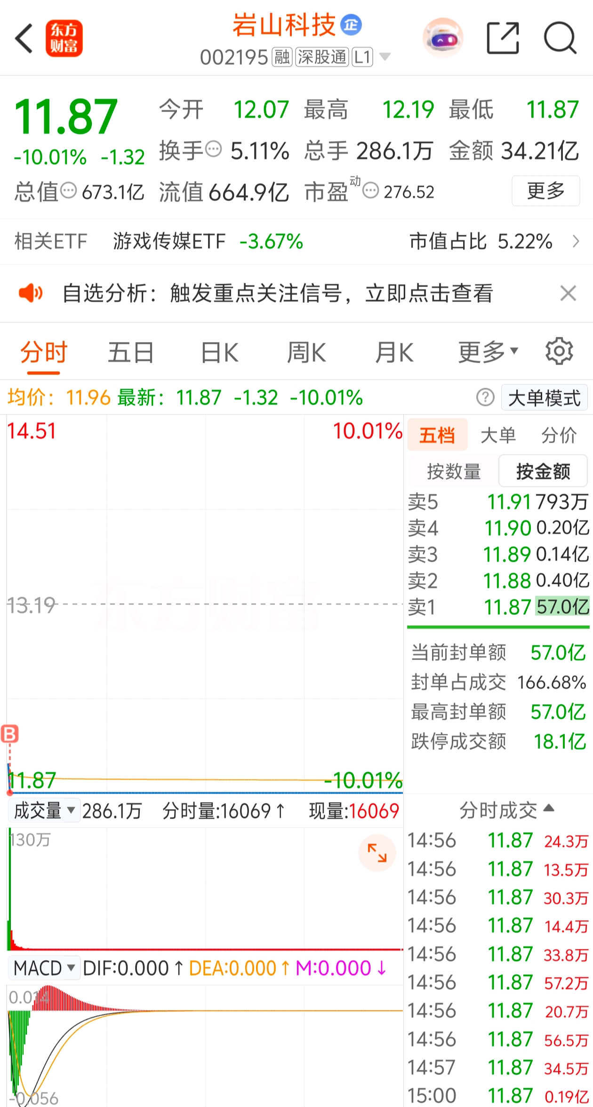Tap the 当前封单额 value

click(x=558, y=653)
